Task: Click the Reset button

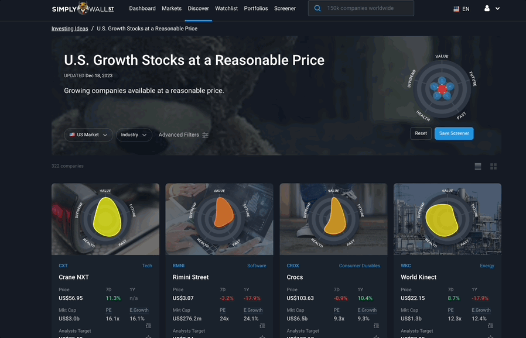Action: pyautogui.click(x=421, y=133)
